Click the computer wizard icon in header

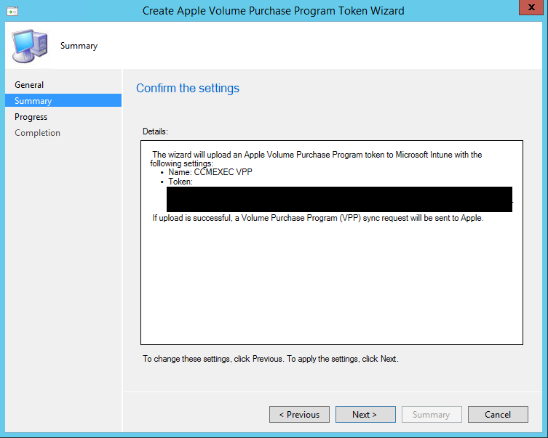click(x=29, y=46)
